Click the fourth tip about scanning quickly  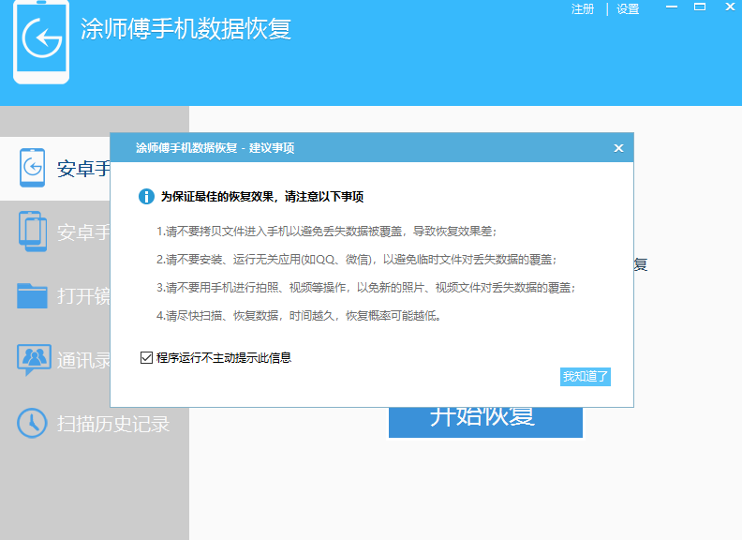[299, 315]
